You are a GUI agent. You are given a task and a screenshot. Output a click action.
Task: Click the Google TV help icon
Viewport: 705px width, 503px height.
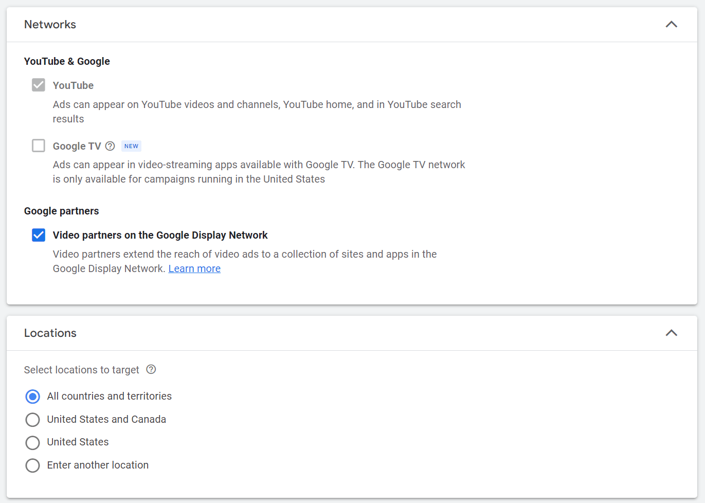click(x=110, y=146)
